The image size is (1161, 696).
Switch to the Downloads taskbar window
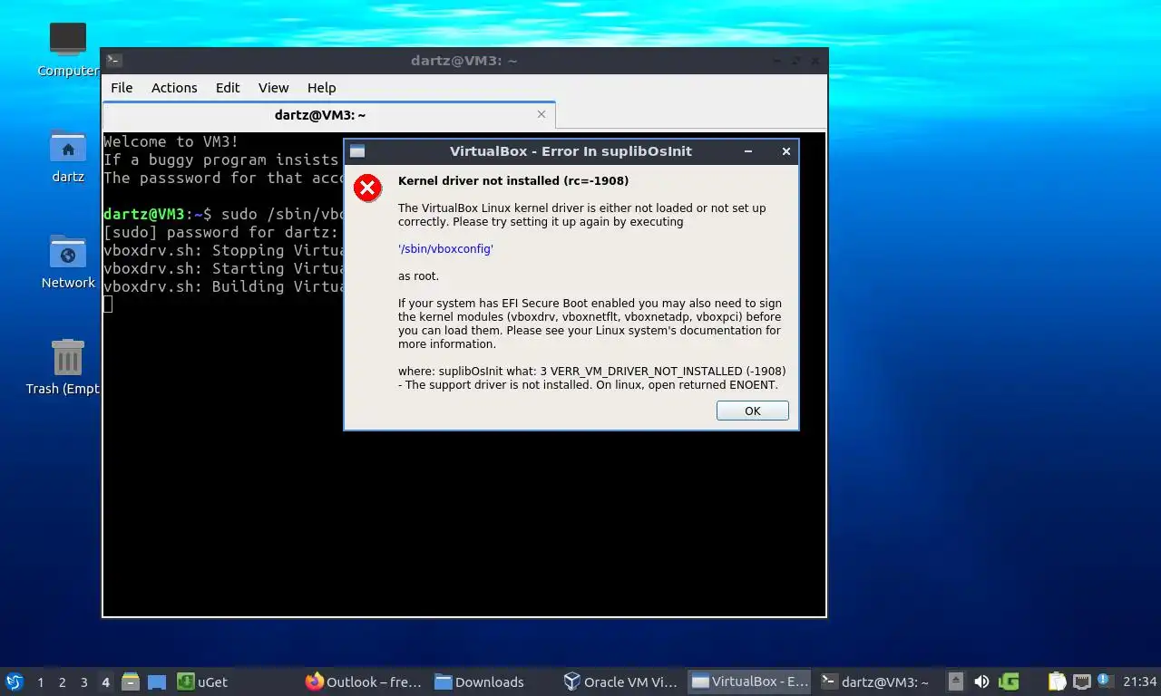pos(493,681)
